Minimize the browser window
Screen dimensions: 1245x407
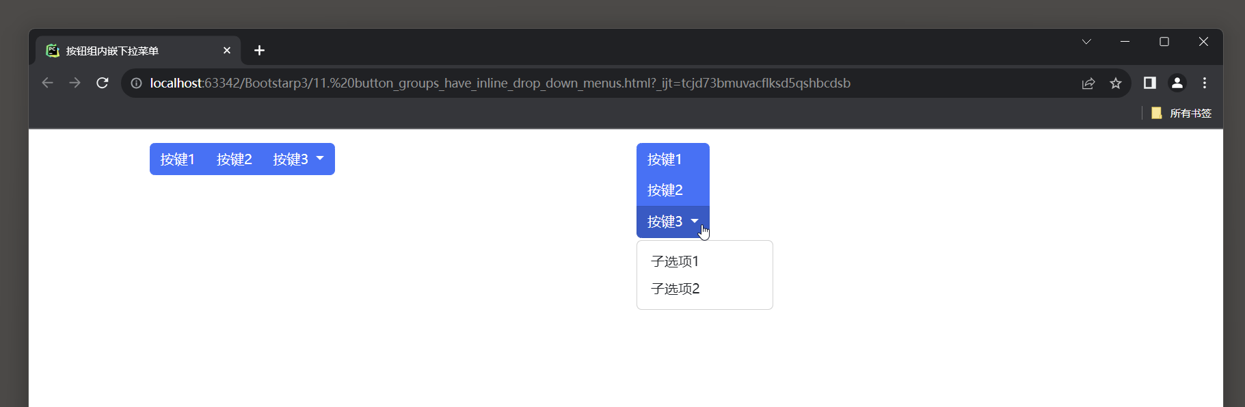click(x=1125, y=42)
